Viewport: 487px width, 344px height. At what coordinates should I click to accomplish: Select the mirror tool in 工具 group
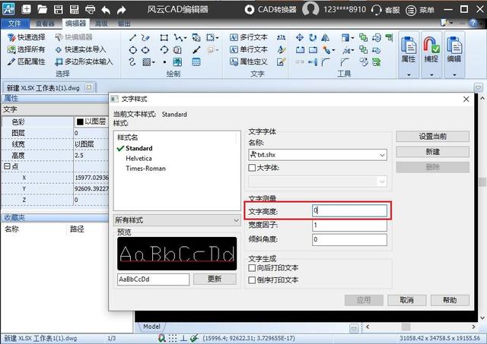coord(325,38)
